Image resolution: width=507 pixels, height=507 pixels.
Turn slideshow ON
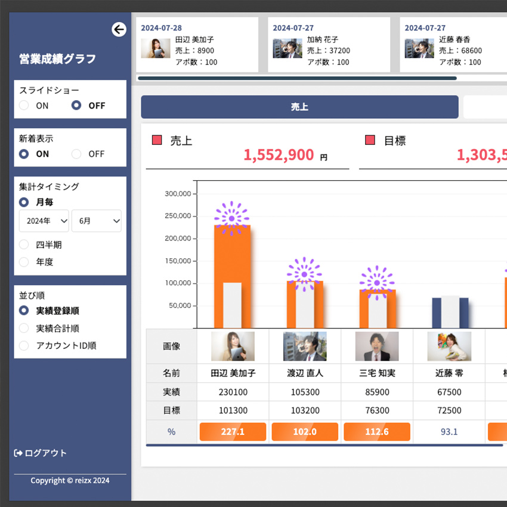pos(24,106)
